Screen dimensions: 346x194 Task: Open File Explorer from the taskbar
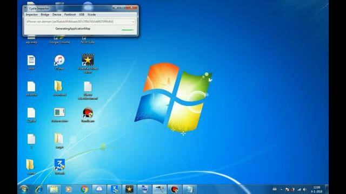tap(54, 189)
